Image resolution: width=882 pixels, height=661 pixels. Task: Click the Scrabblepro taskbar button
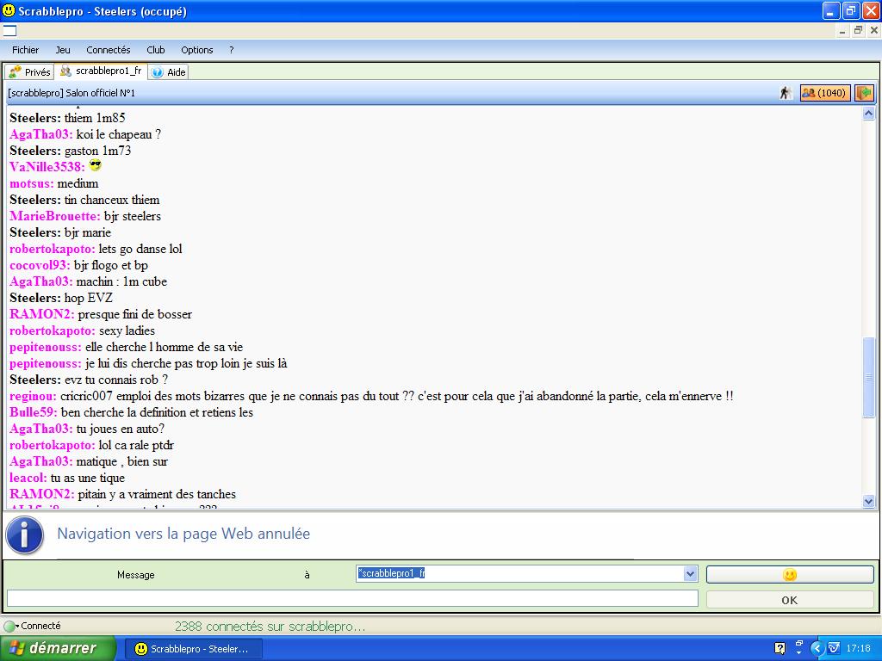193,649
